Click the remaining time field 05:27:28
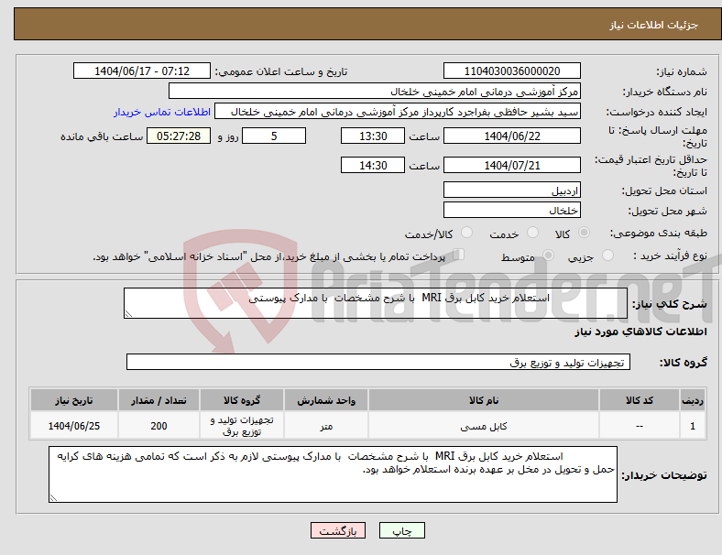Screen dimensions: 722x555 (179, 136)
